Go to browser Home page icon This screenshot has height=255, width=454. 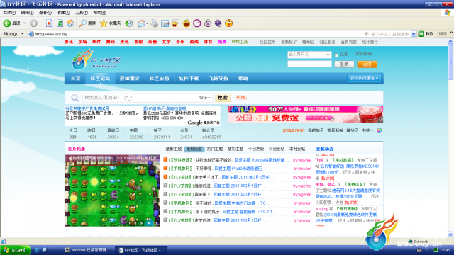[71, 23]
